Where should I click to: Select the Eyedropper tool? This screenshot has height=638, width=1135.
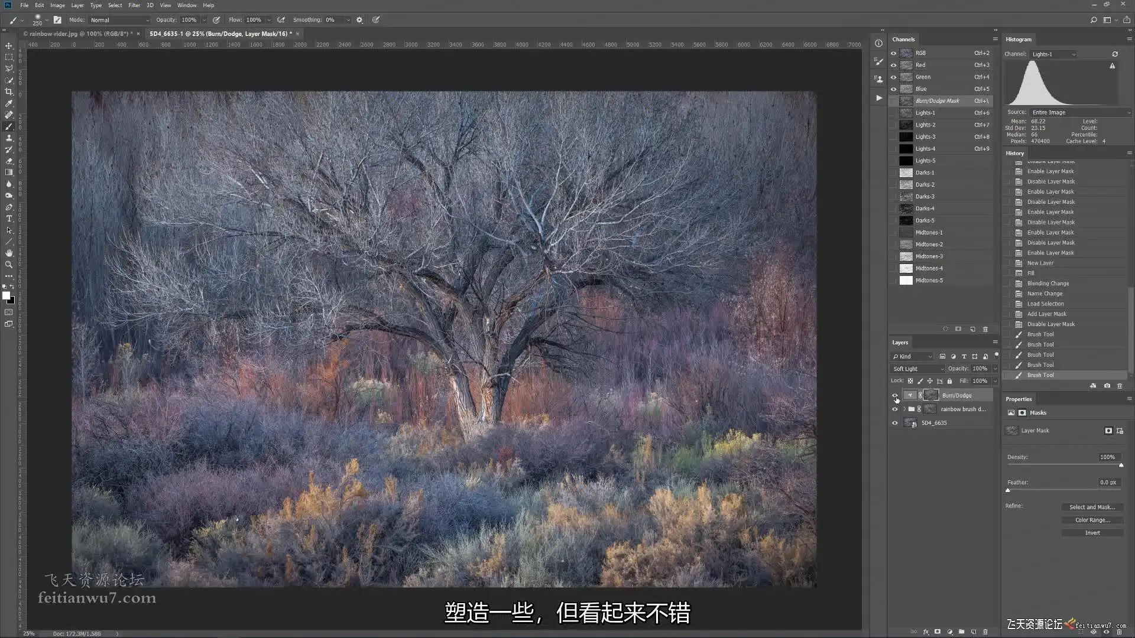coord(9,103)
